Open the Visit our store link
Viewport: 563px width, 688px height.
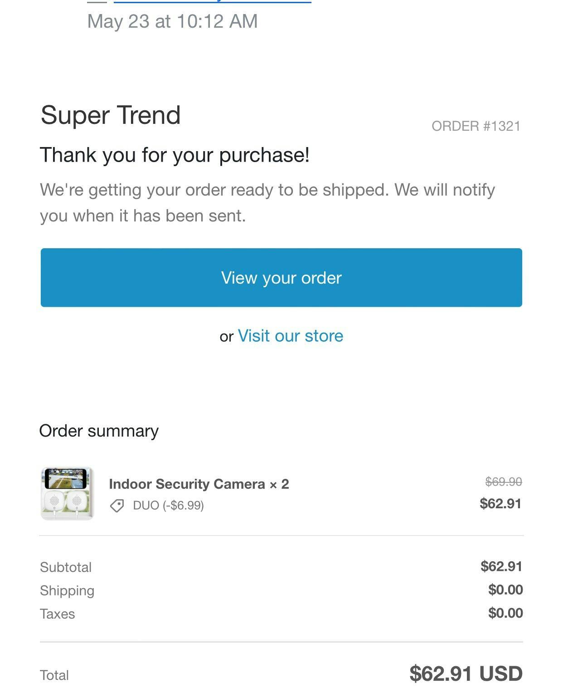(291, 336)
